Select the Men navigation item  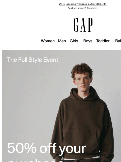tap(62, 41)
